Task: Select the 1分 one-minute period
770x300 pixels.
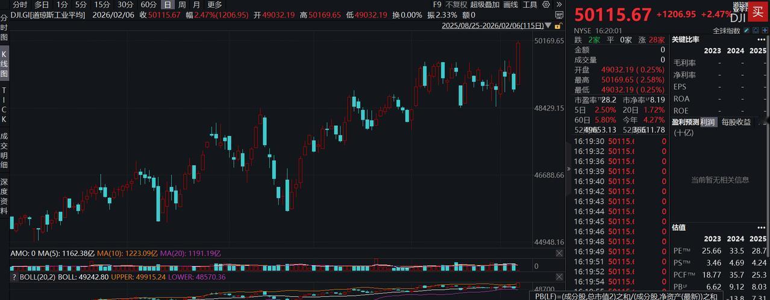Action: (62, 4)
